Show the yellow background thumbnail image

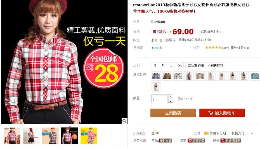click(89, 136)
